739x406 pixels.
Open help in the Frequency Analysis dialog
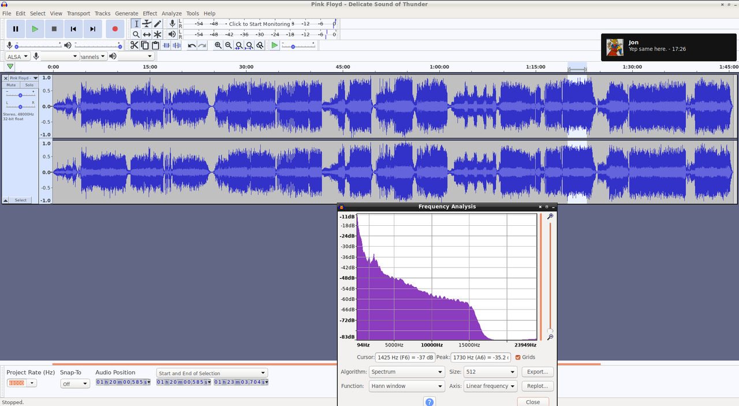[430, 402]
